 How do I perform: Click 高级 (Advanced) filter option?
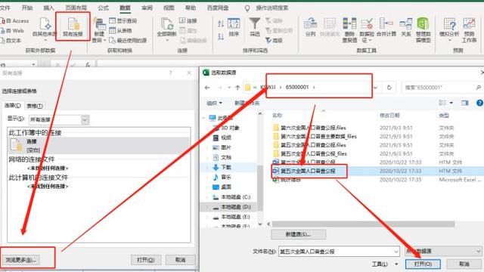[274, 40]
